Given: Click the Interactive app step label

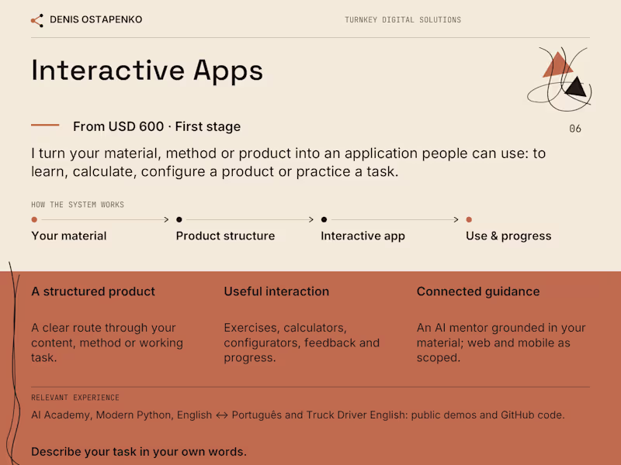Looking at the screenshot, I should [363, 236].
